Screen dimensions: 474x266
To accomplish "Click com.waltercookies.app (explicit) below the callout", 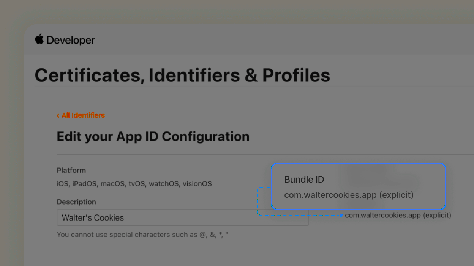I will click(398, 215).
